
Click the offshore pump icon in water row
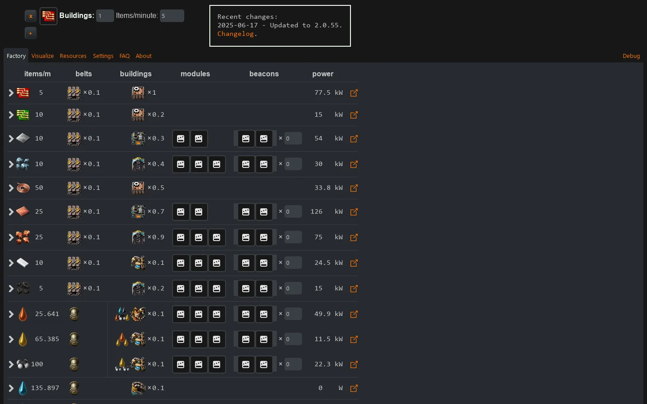coord(138,388)
